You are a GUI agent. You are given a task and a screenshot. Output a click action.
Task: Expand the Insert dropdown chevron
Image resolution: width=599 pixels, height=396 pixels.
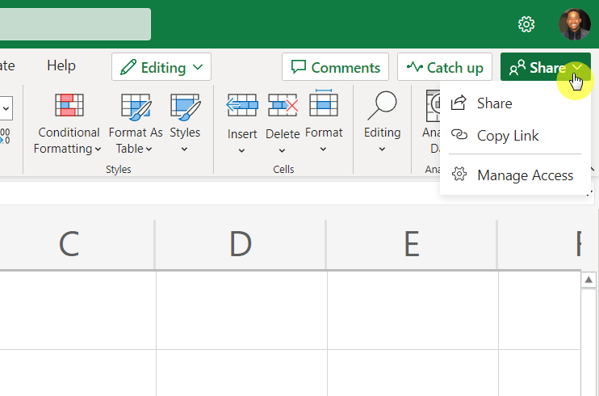point(241,151)
